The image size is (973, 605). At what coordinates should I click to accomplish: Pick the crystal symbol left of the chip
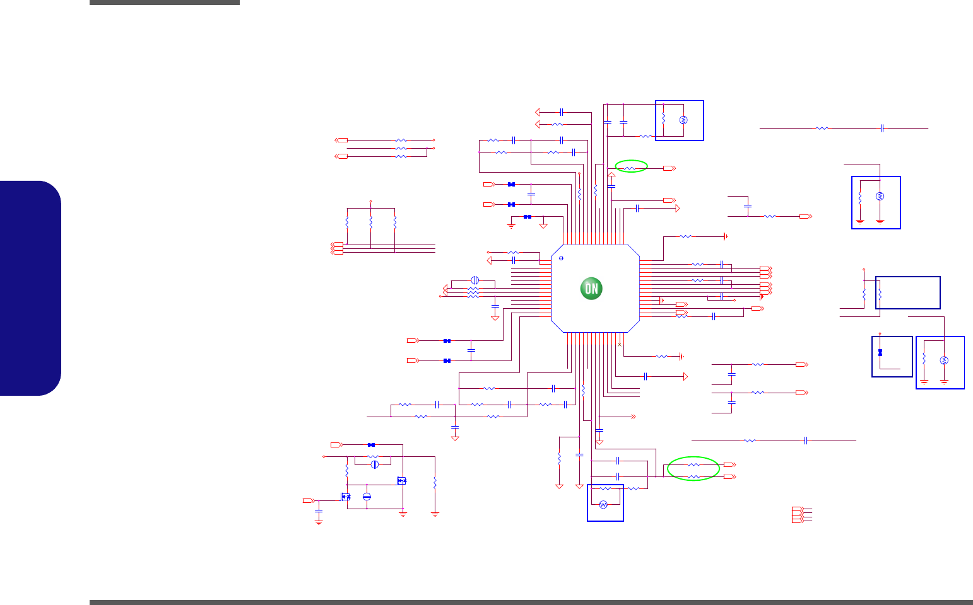coord(476,280)
